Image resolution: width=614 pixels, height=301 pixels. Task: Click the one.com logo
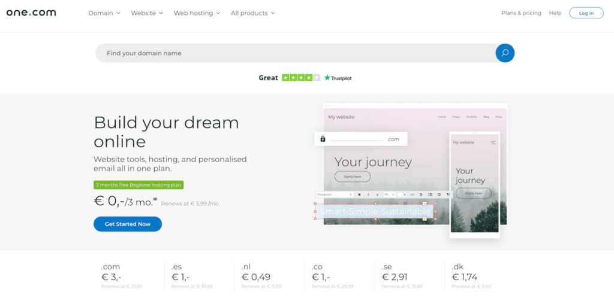31,13
